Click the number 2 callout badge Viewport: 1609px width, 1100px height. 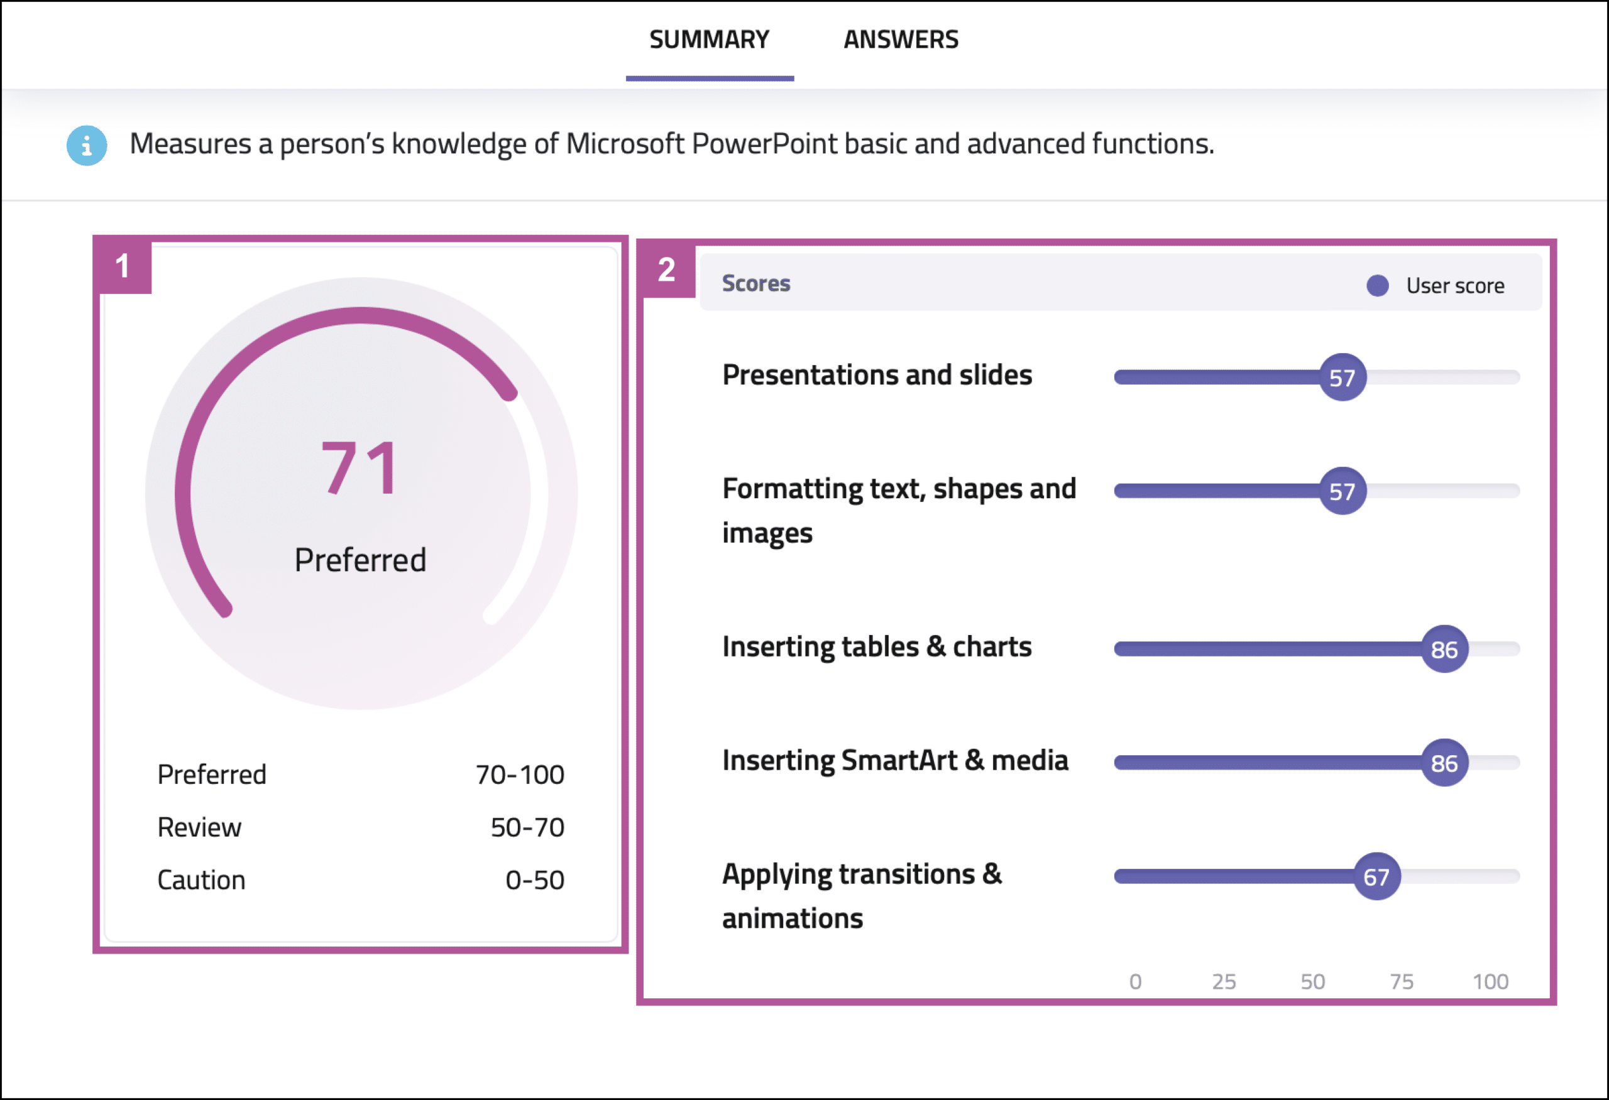667,269
